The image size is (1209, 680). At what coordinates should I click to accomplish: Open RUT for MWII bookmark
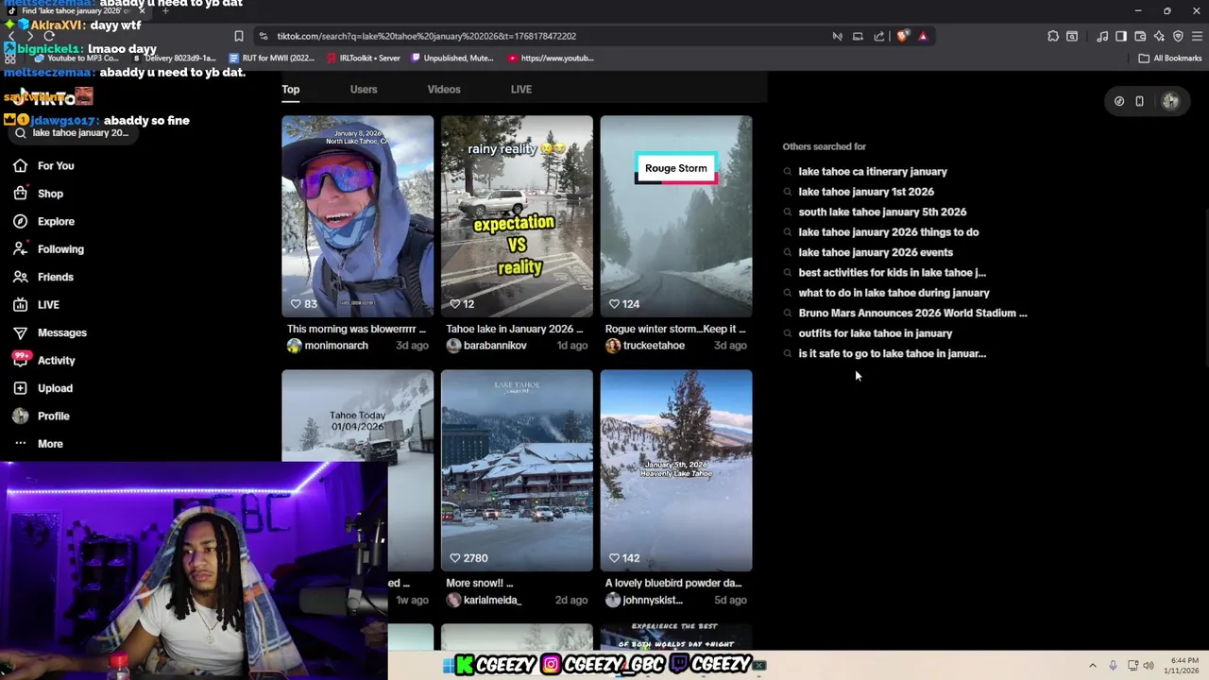pos(272,58)
